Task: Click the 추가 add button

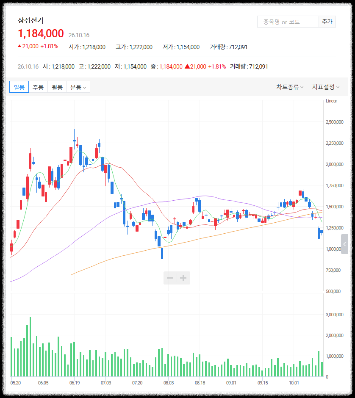Action: point(327,22)
